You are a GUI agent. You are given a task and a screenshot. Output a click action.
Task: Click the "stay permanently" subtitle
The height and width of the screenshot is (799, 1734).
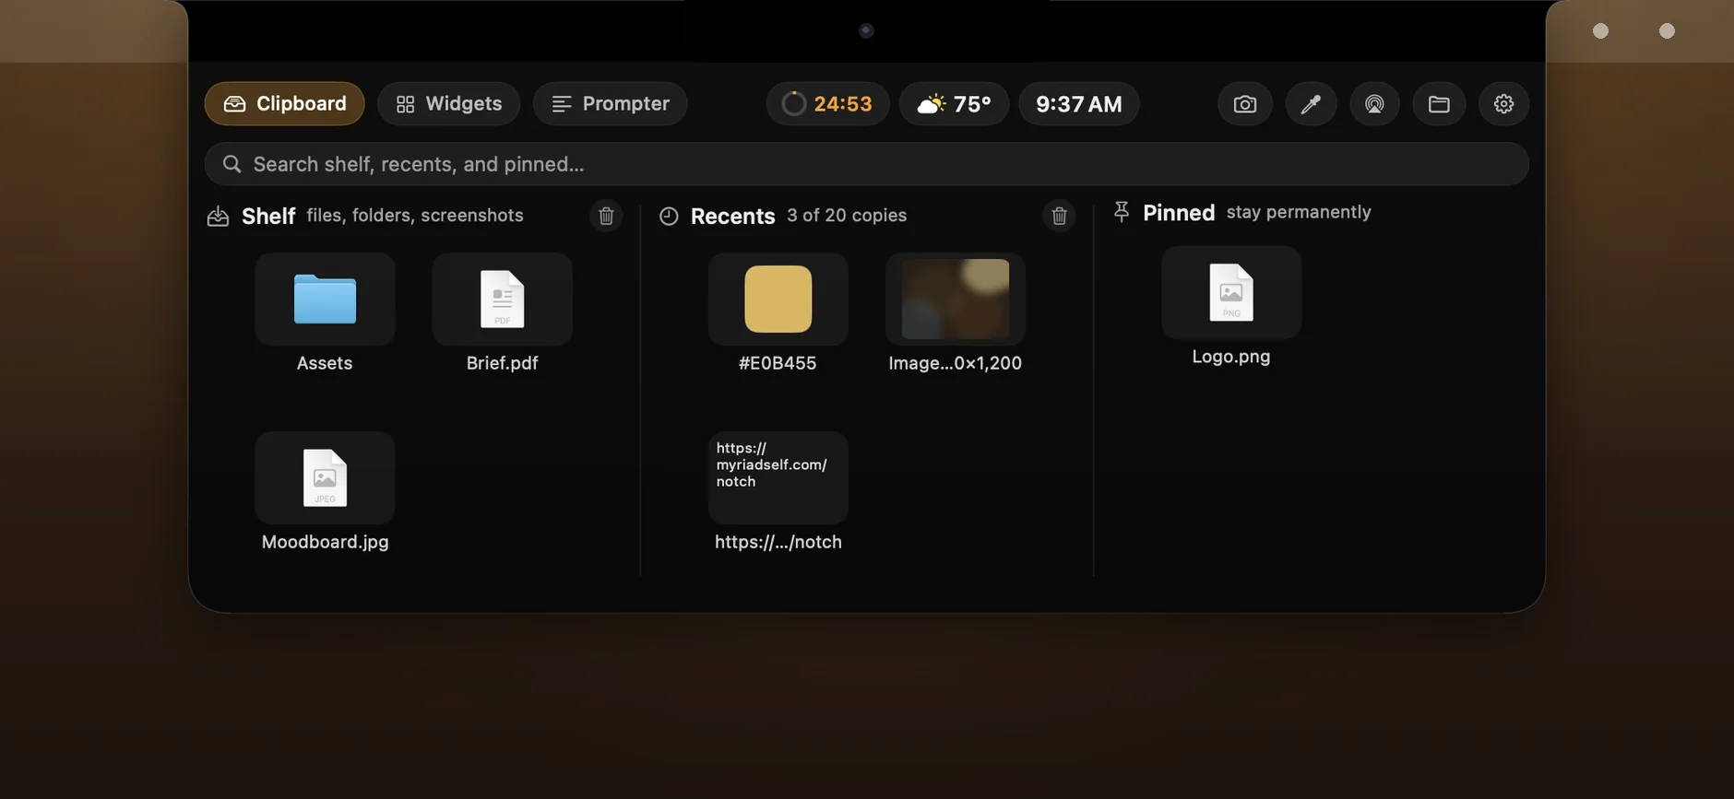pyautogui.click(x=1299, y=212)
